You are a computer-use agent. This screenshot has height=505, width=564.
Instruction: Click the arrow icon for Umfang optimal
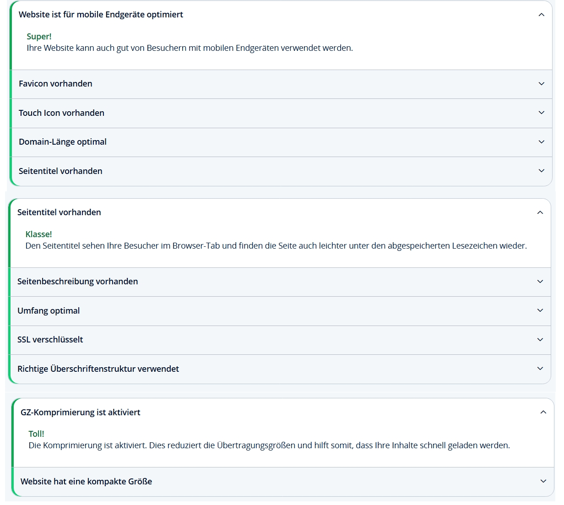point(540,310)
